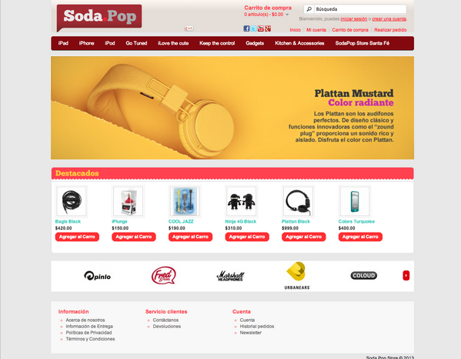Open the YouTube social icon
The height and width of the screenshot is (359, 461).
pyautogui.click(x=260, y=29)
